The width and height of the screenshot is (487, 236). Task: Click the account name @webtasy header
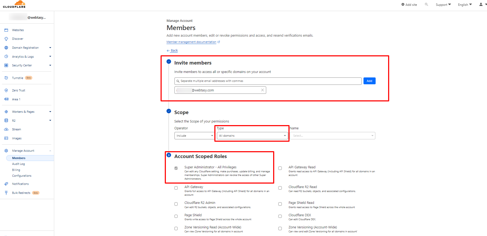click(x=27, y=17)
